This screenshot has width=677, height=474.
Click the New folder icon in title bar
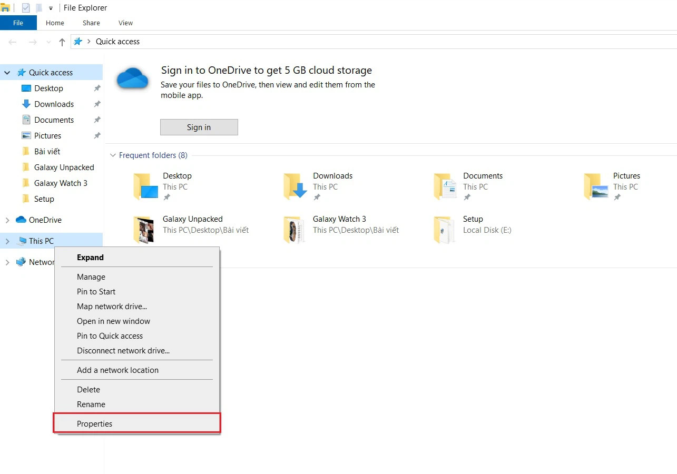coord(39,8)
